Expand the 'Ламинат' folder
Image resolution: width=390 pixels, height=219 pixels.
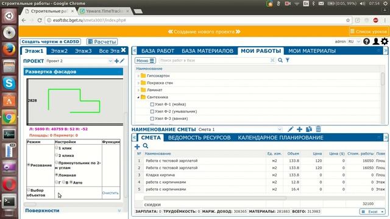138,90
